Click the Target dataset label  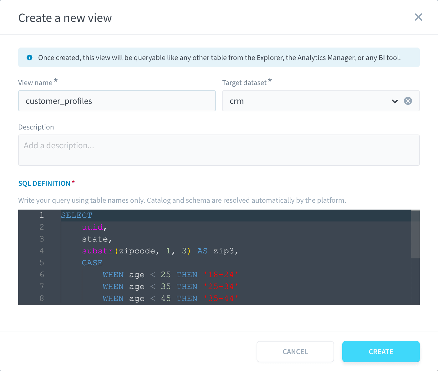click(244, 83)
